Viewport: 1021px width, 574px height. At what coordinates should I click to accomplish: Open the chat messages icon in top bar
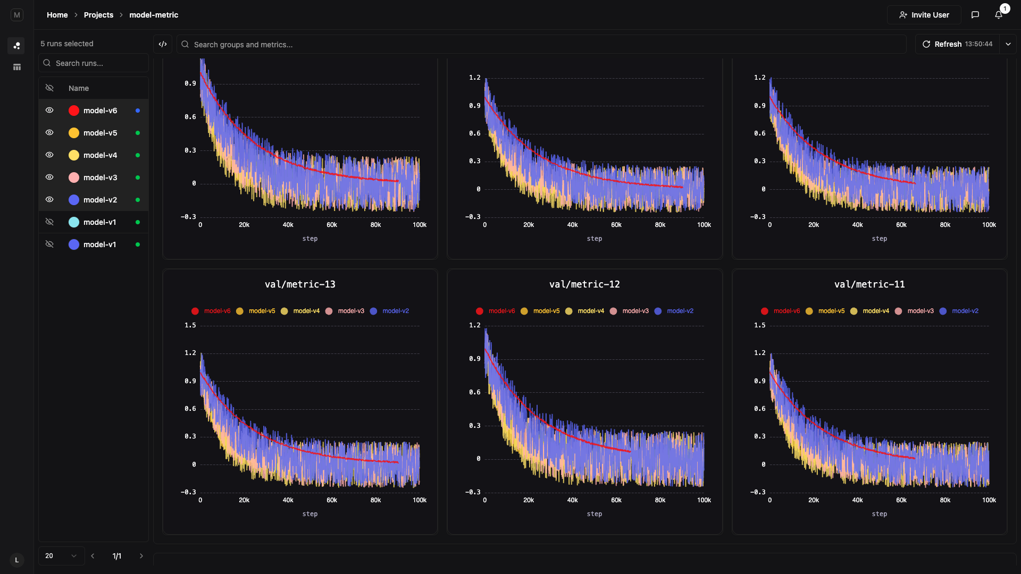(x=975, y=14)
